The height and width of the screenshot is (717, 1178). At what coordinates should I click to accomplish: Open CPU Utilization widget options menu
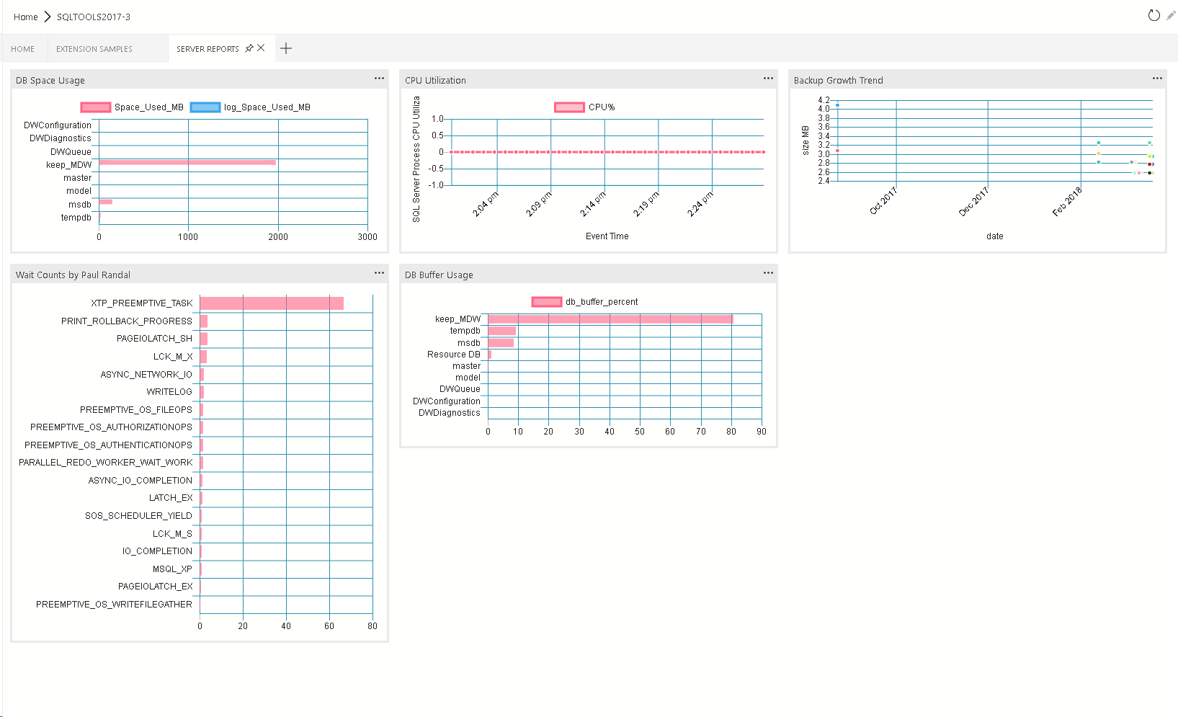pos(768,79)
